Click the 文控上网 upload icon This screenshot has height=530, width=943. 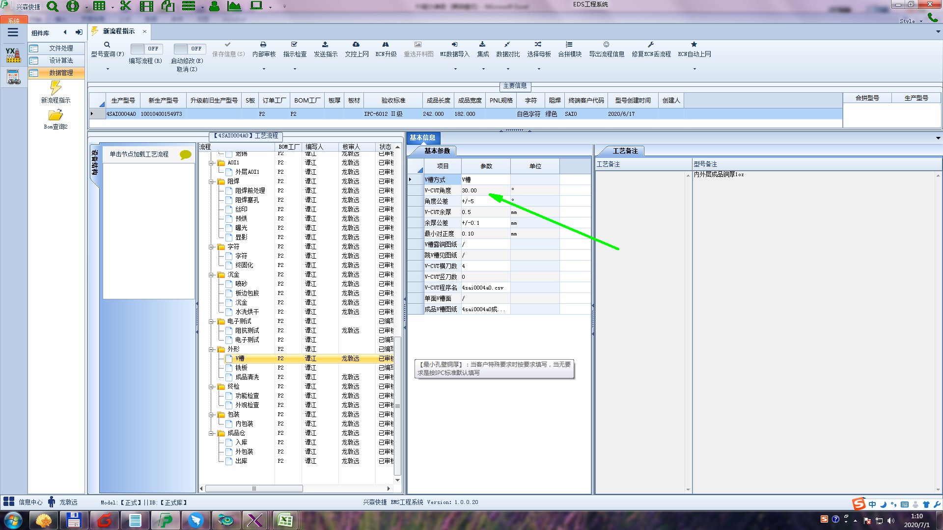click(356, 45)
